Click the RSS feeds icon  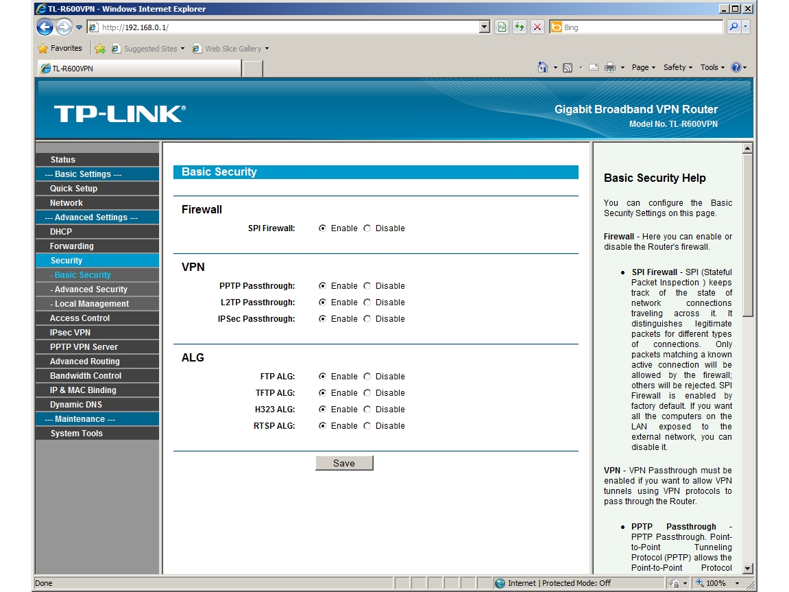point(568,67)
